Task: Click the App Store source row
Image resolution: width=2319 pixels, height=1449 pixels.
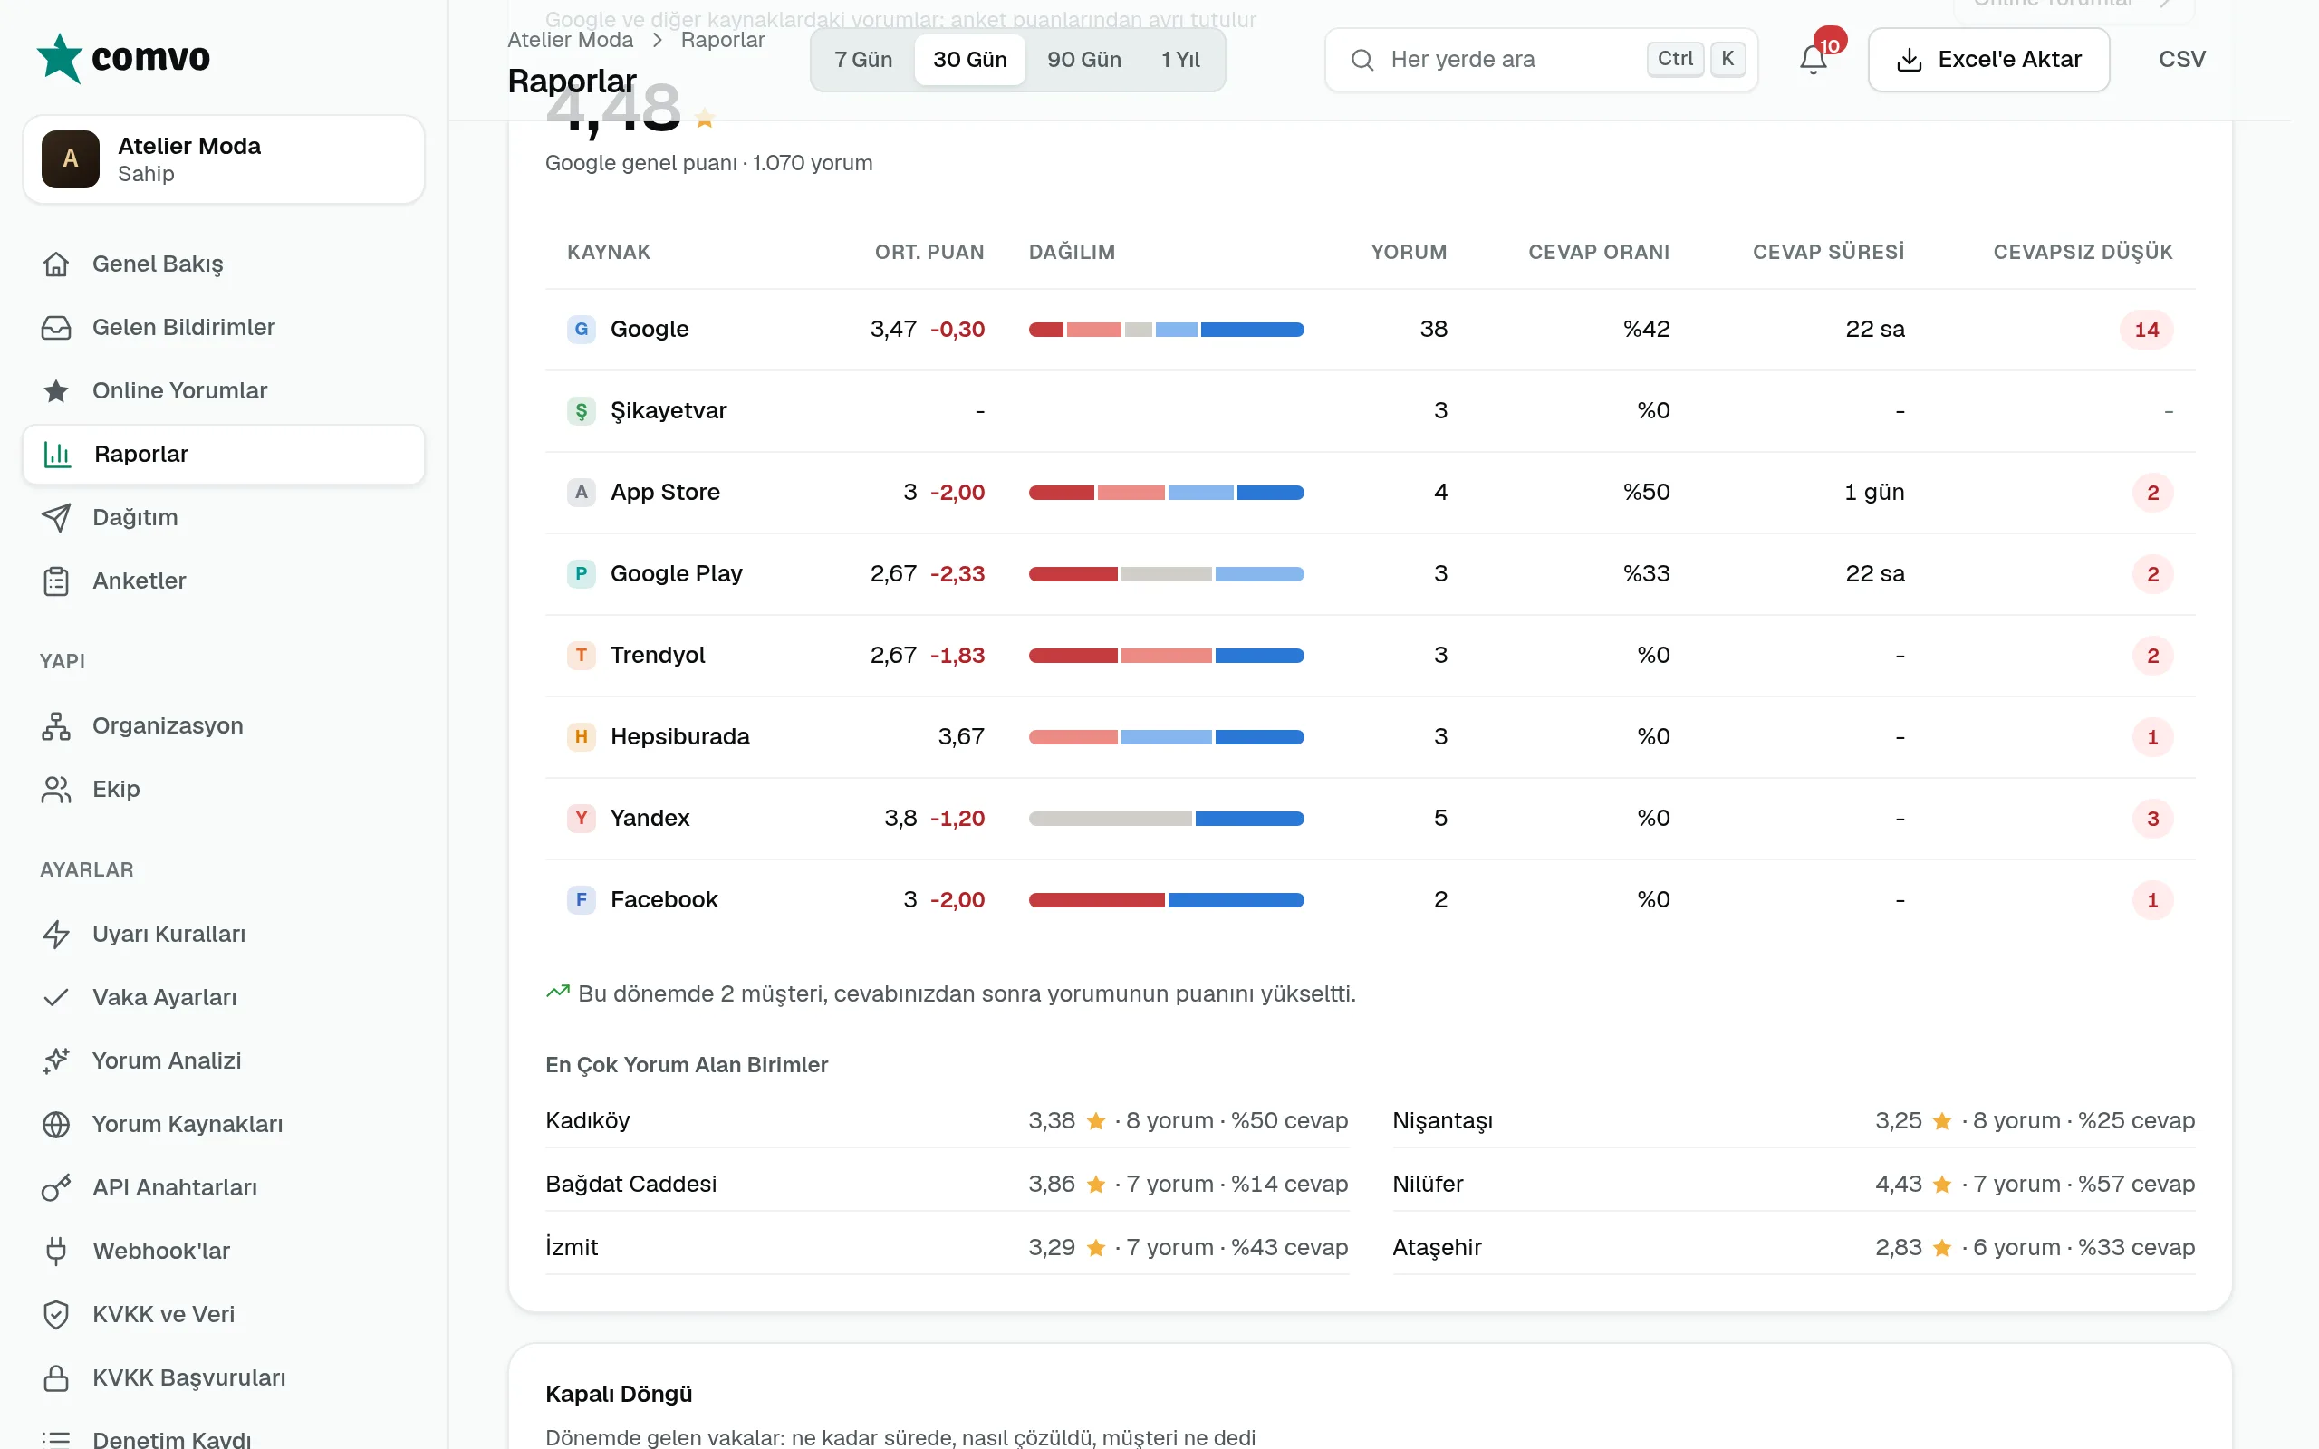Action: [x=1371, y=492]
